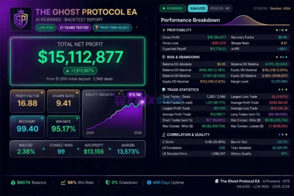Click the trophy icon in Prop Firm Ready
The width and height of the screenshot is (294, 196).
(97, 27)
